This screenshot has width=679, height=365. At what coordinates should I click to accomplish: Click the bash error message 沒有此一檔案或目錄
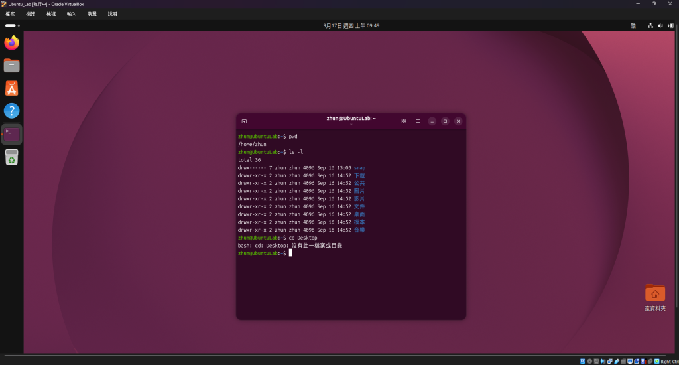tap(317, 246)
